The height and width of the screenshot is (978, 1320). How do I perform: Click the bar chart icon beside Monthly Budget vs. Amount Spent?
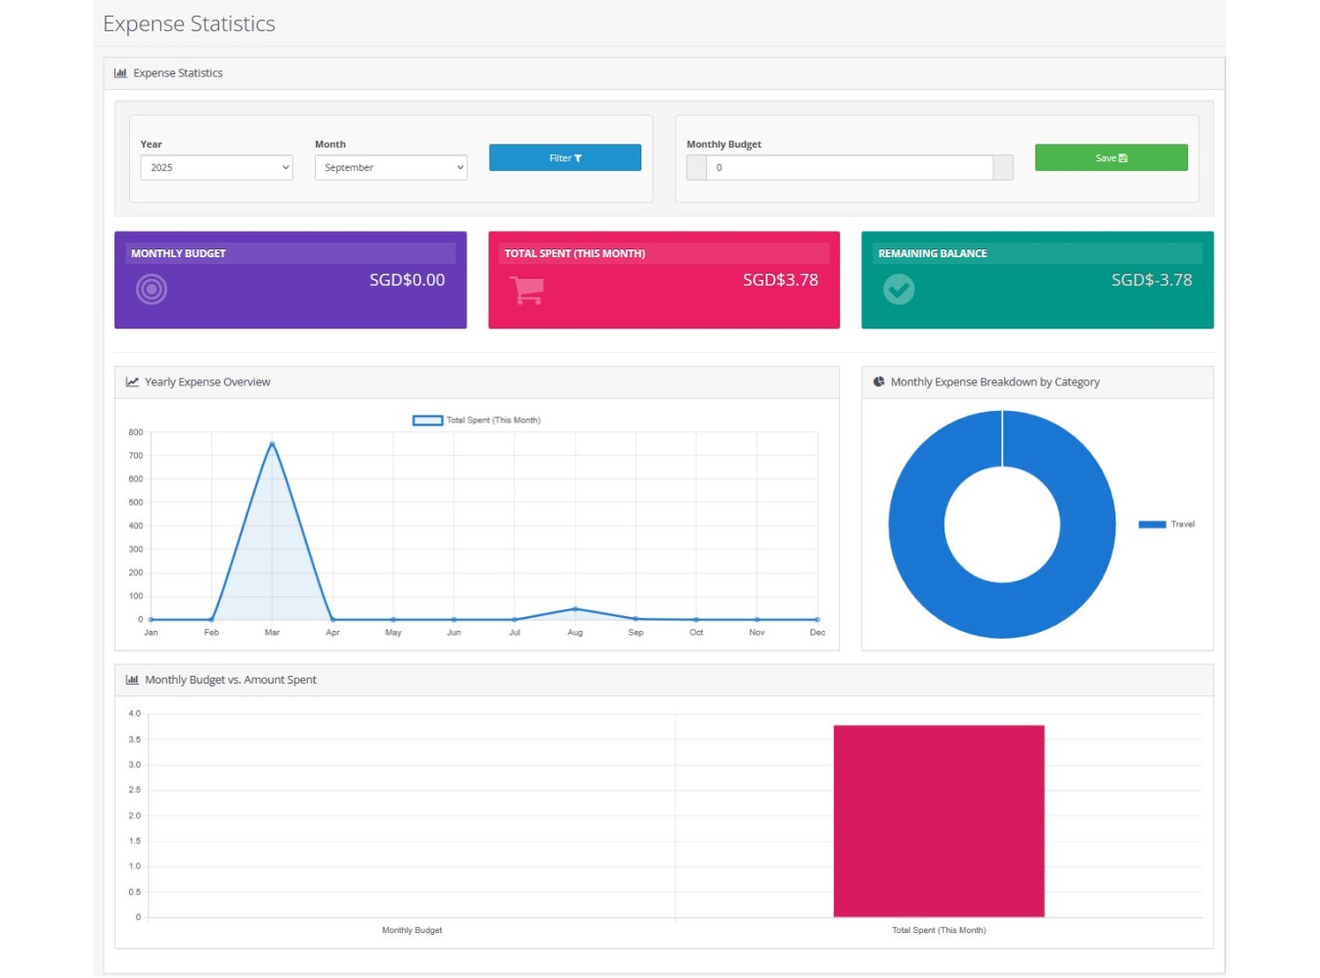point(132,680)
